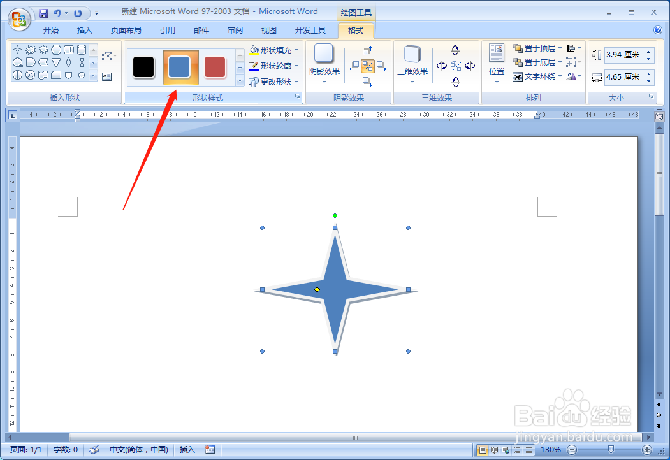Toggle 3-D effect on or off
Screen dimensions: 670x460
[x=456, y=66]
